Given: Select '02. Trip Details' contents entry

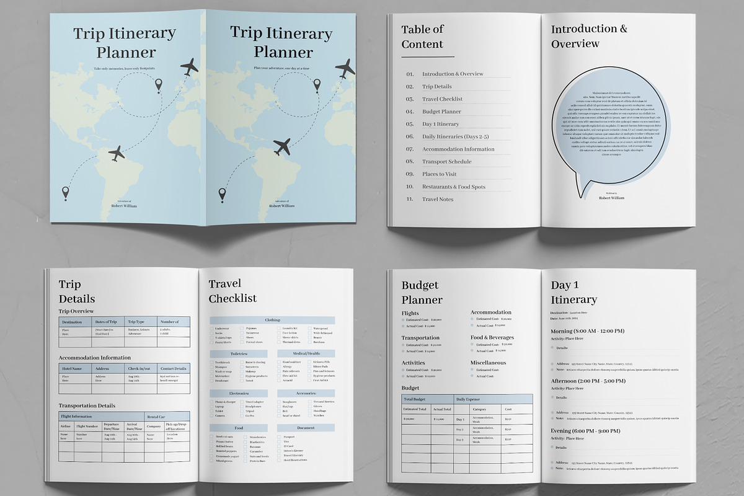Looking at the screenshot, I should pos(429,87).
